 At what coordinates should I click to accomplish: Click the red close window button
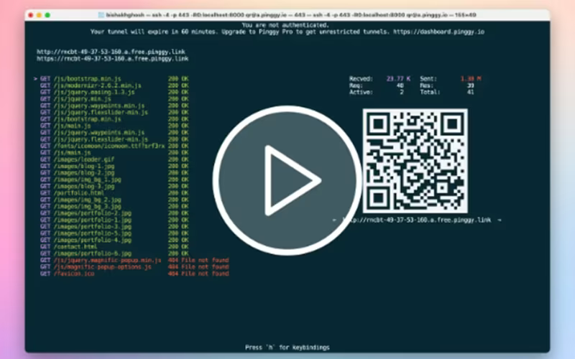[31, 15]
